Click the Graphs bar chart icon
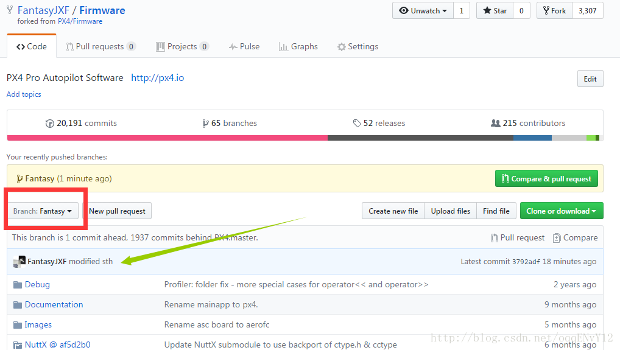Screen dimensions: 620x350 point(283,47)
